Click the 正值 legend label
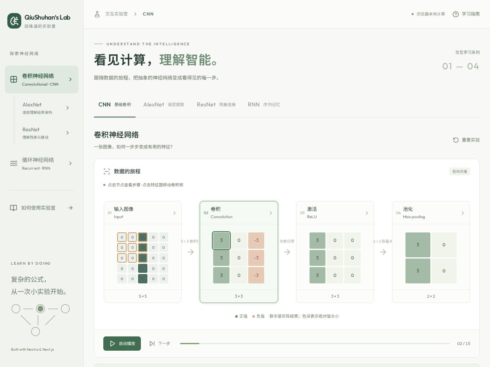This screenshot has height=367, width=490. pos(243,316)
